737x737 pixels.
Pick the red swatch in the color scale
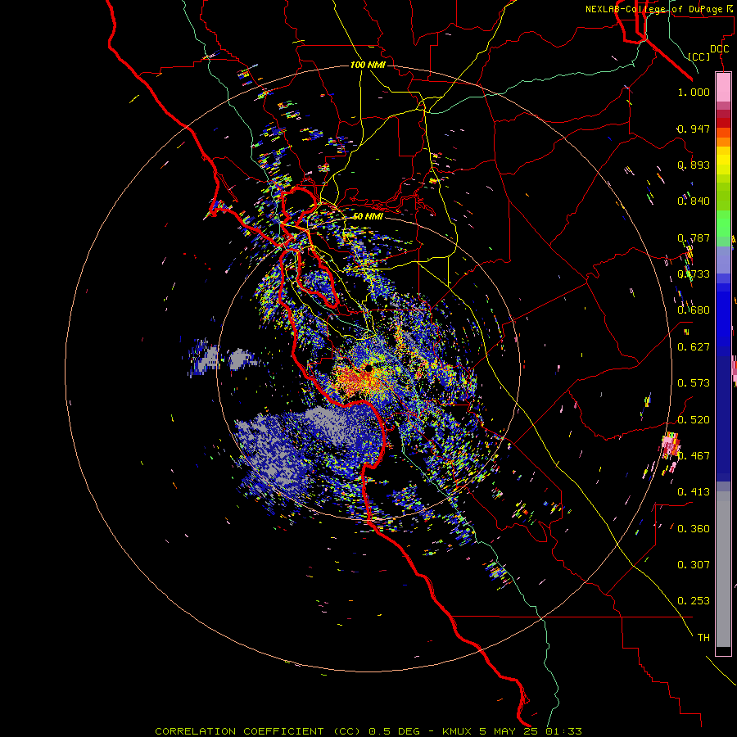tap(723, 122)
